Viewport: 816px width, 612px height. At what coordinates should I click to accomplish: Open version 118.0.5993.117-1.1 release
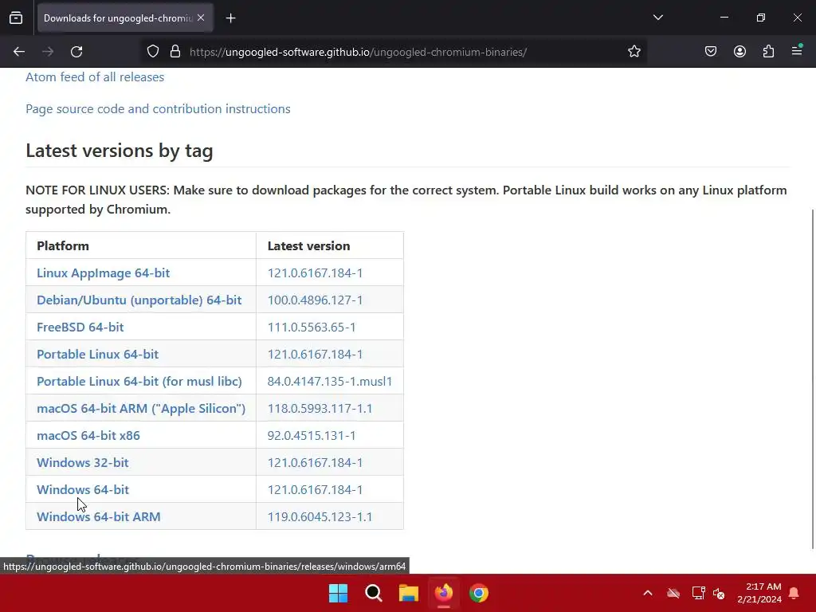coord(320,408)
